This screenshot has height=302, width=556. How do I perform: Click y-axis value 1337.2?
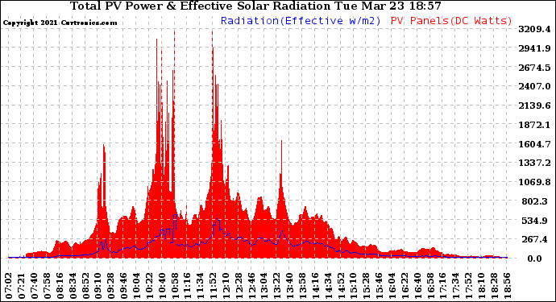(534, 163)
